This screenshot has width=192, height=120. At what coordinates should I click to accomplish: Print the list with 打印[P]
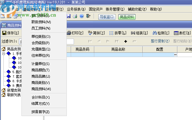tap(75, 33)
